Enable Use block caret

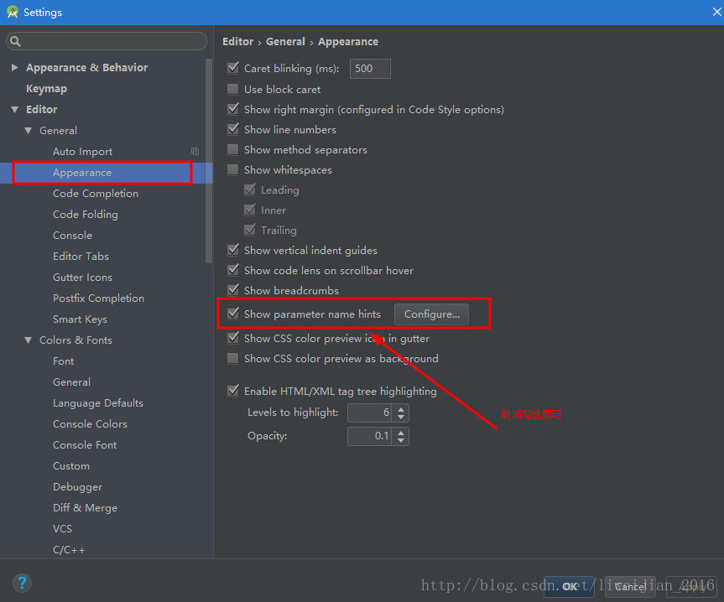[233, 89]
